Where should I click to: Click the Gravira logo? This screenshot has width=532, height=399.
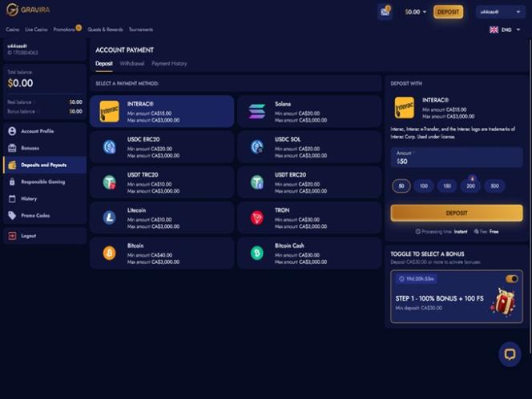[28, 10]
